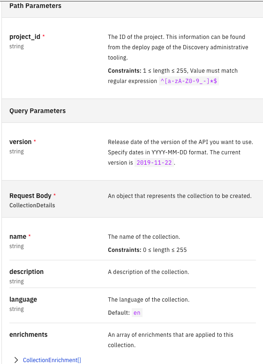
Task: Open the CollectionEnrichment[] link
Action: (x=52, y=360)
